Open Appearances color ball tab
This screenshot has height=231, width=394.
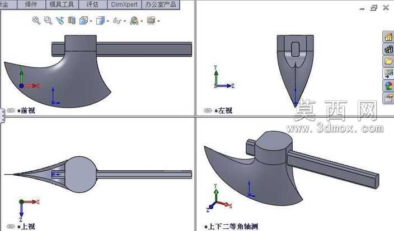point(388,86)
